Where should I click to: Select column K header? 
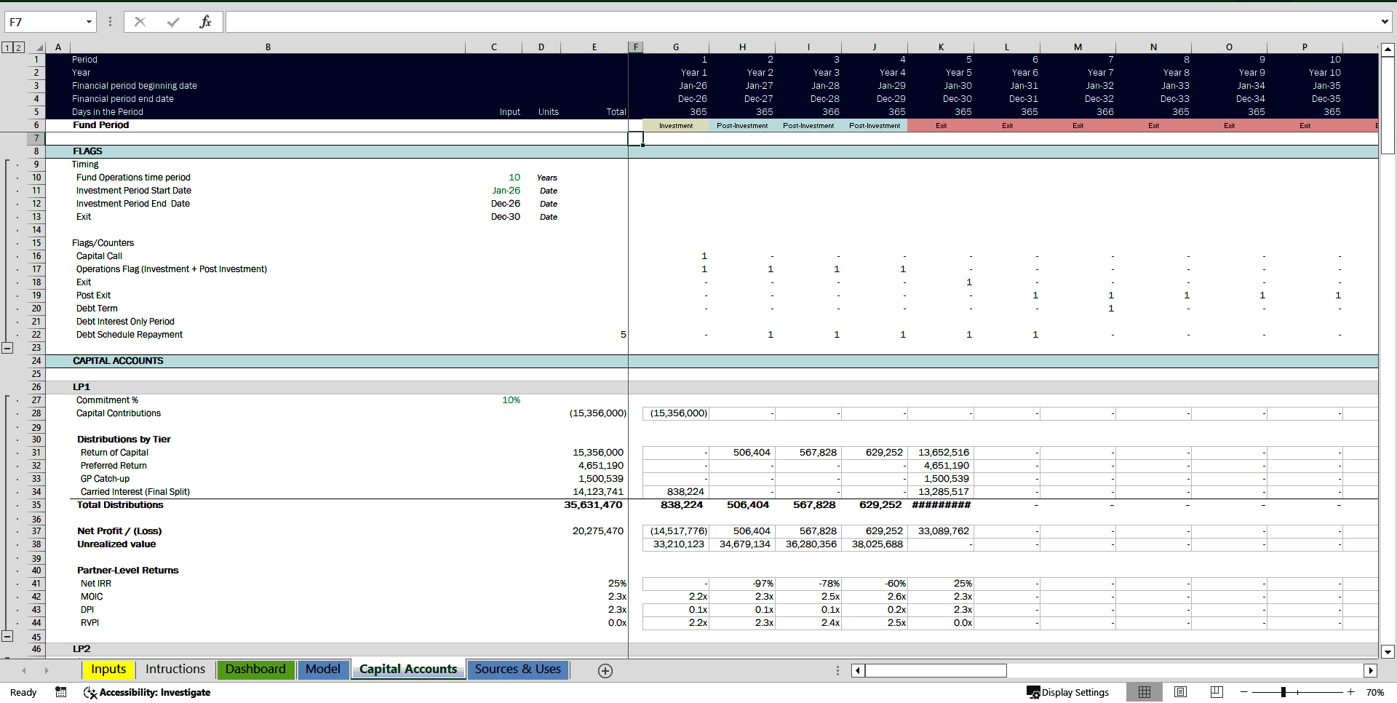(x=941, y=47)
